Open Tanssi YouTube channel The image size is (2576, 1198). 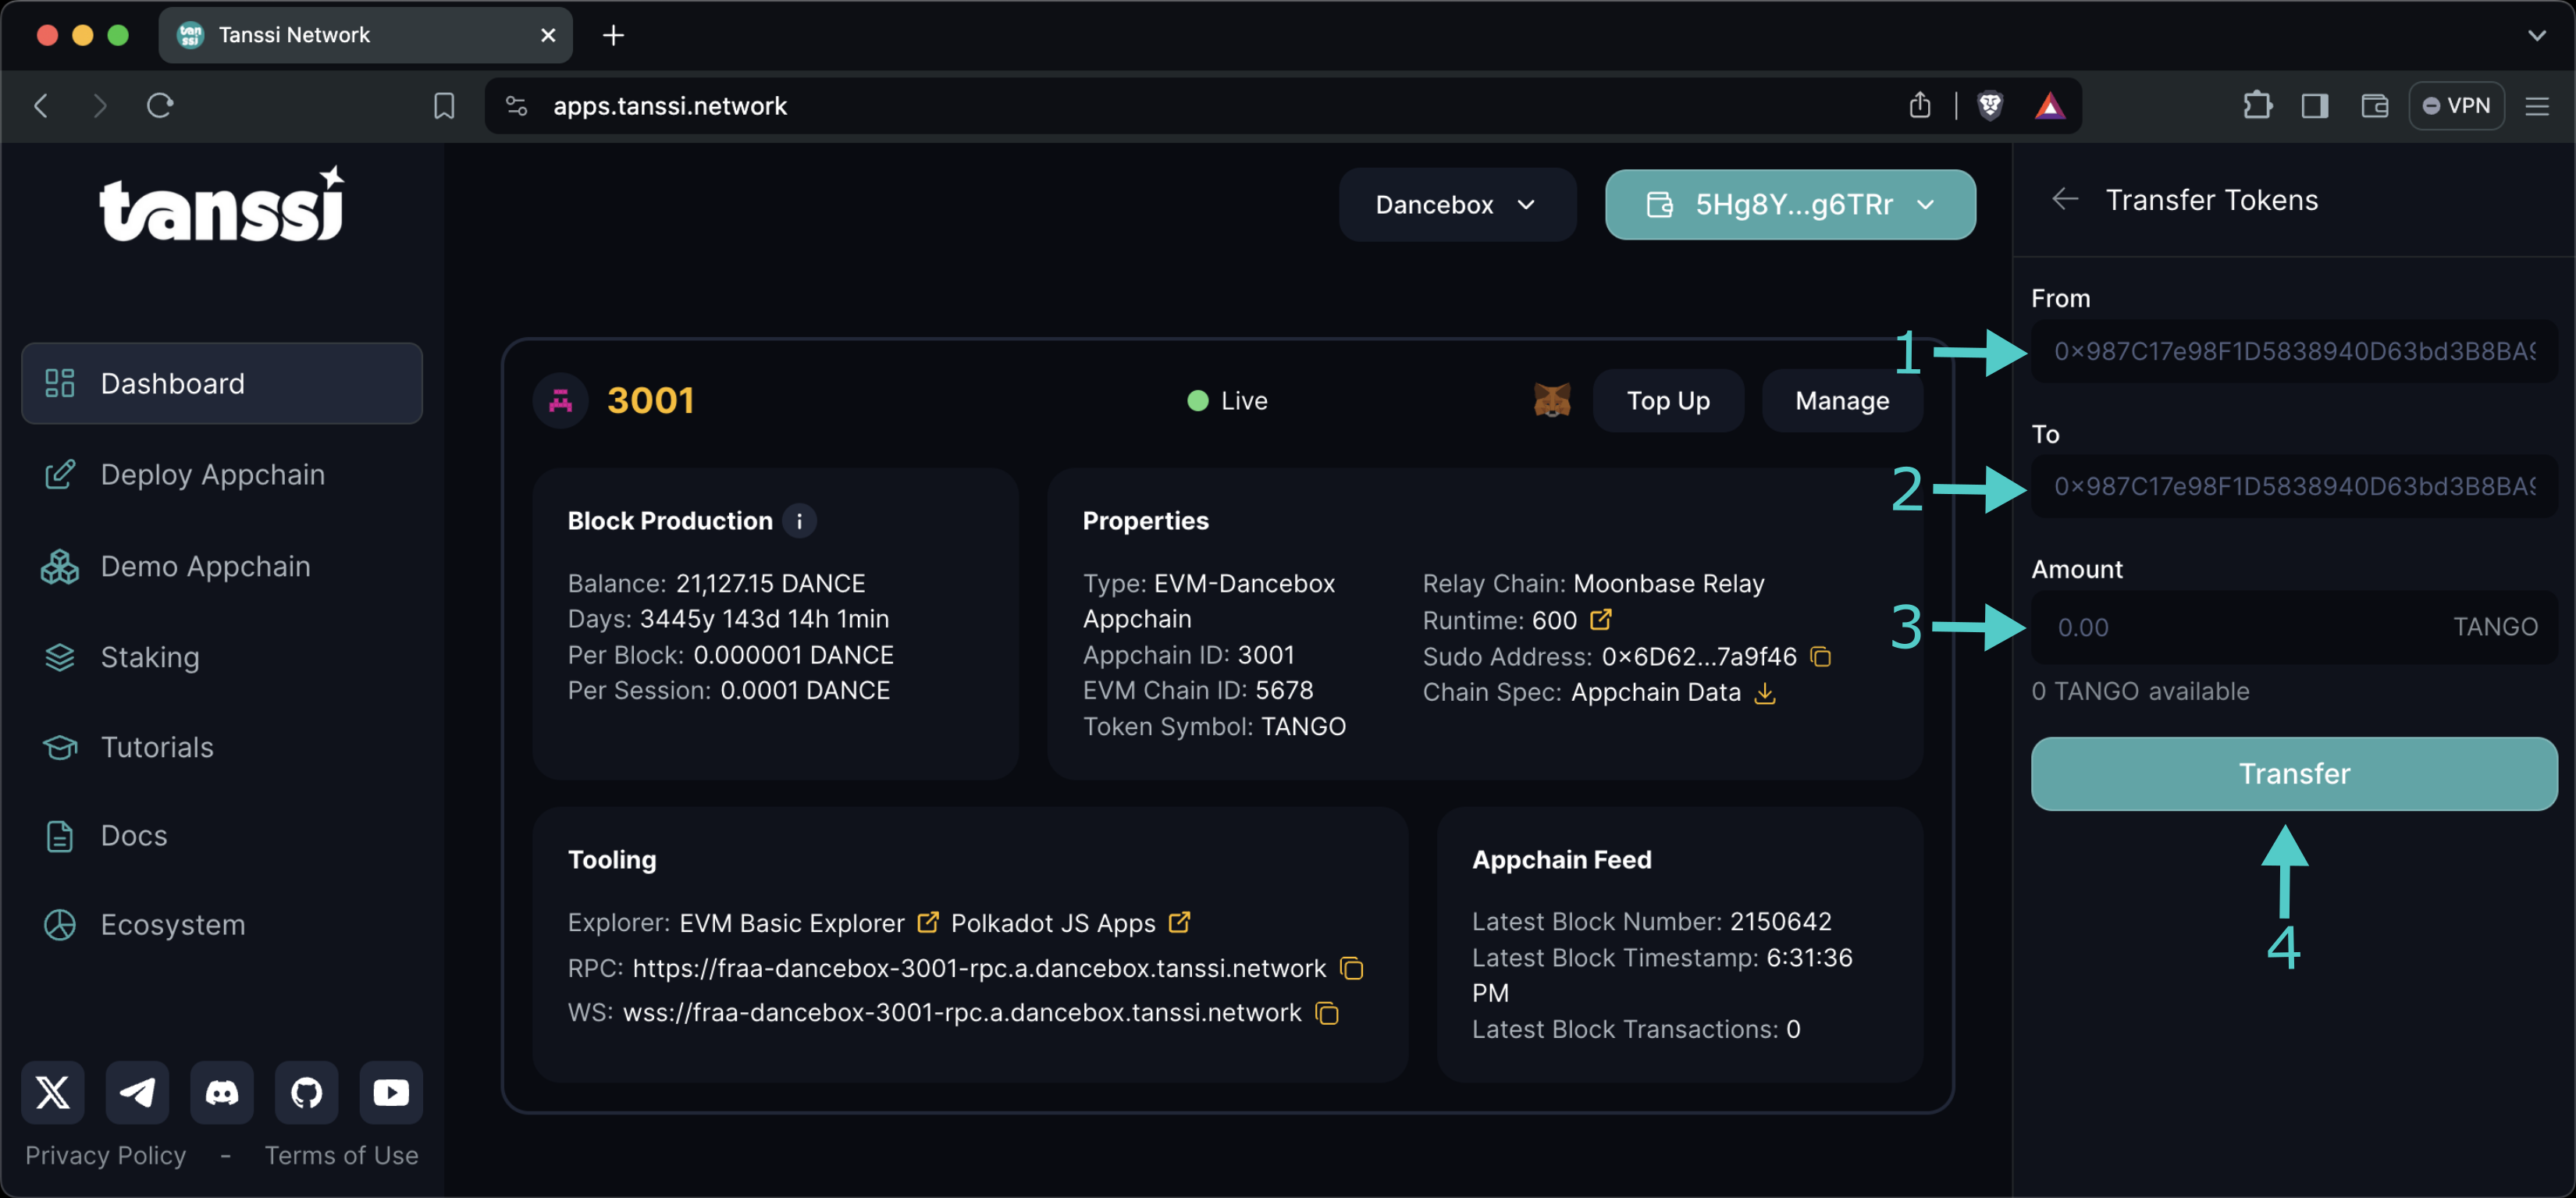pos(391,1092)
